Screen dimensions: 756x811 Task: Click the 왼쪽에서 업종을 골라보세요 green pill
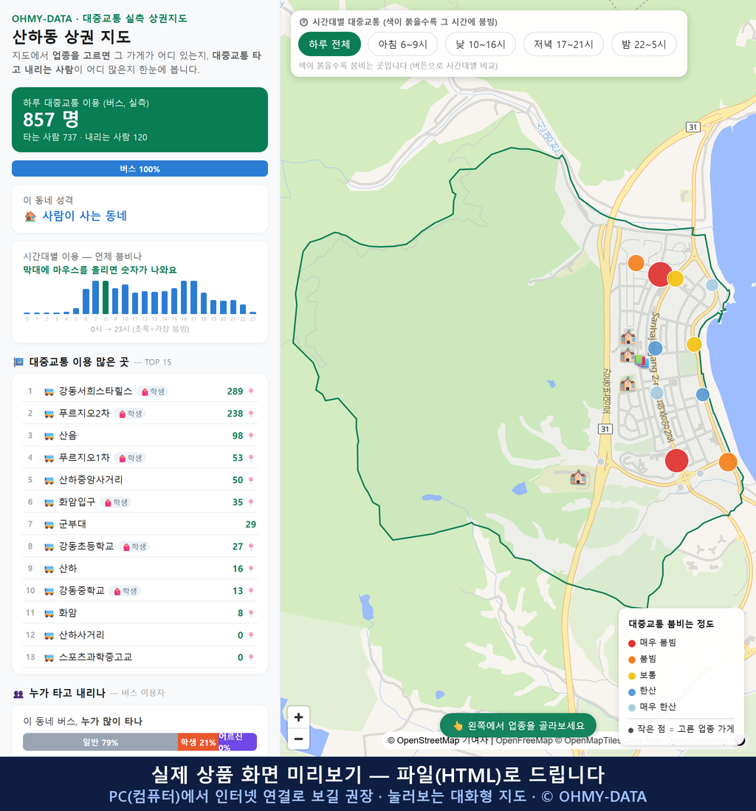pyautogui.click(x=518, y=725)
